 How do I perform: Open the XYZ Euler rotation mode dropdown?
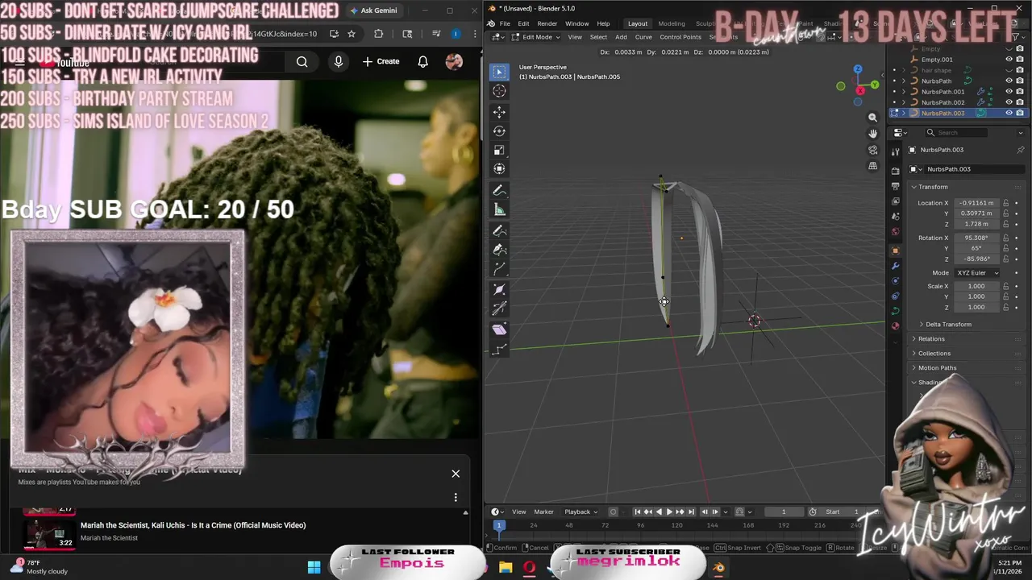pos(976,272)
